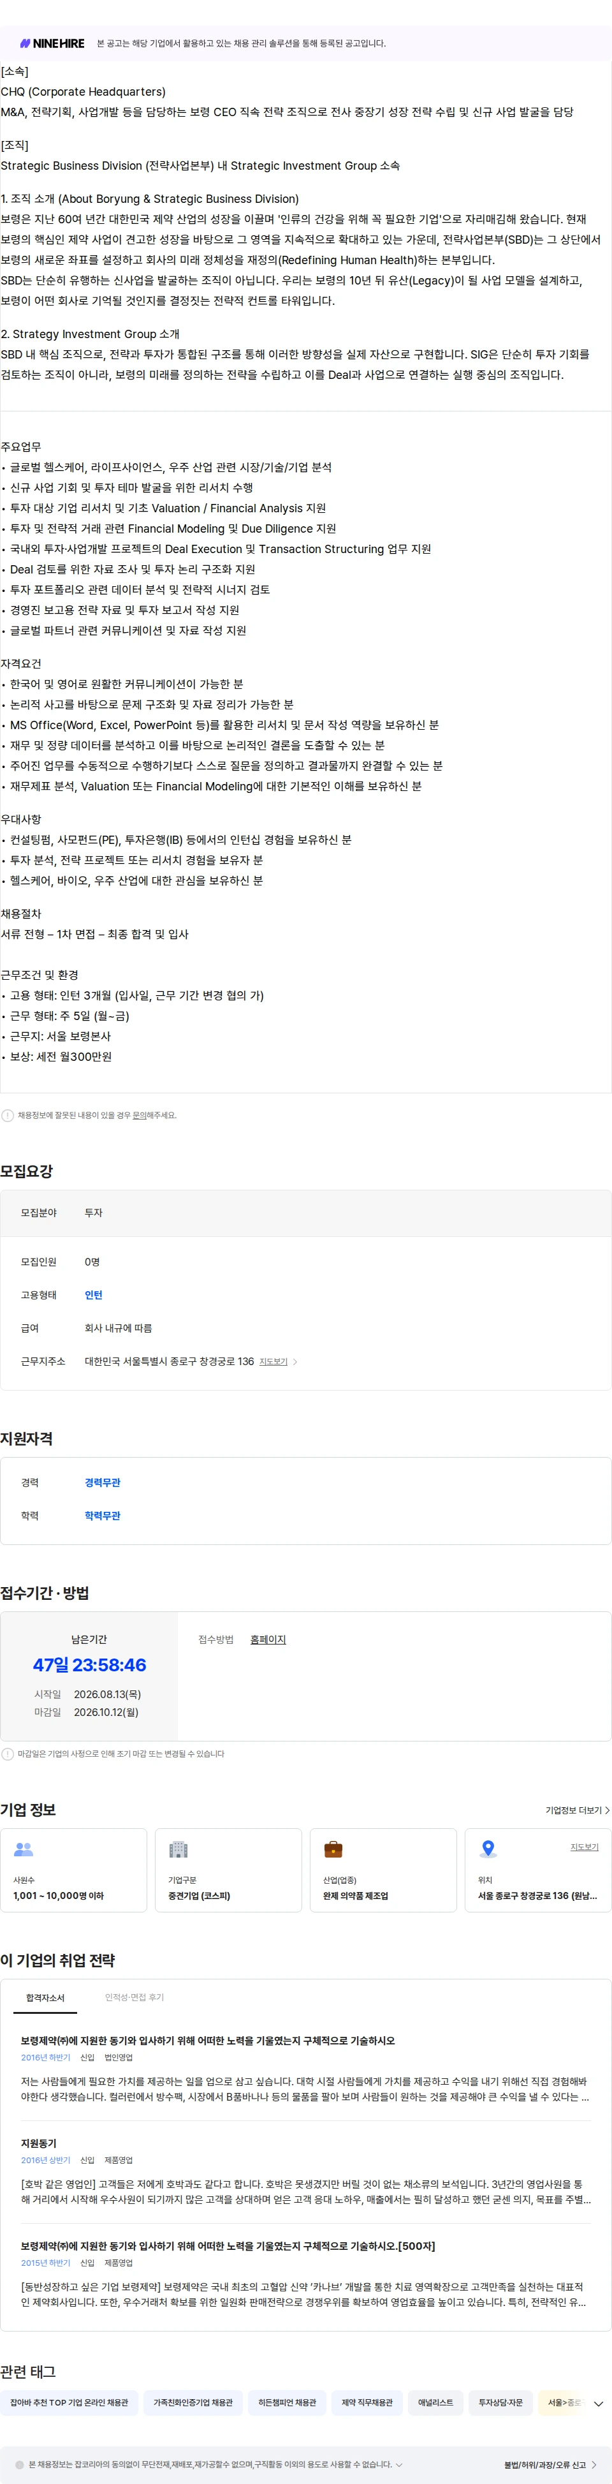Click the grey circle icon in copyright bar

(x=19, y=2465)
